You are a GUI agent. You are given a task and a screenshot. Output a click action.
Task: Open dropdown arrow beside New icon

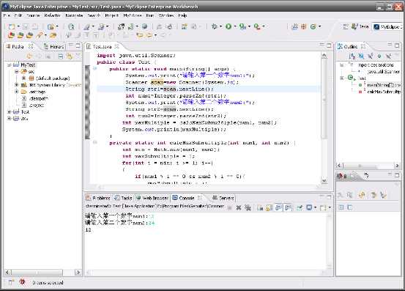pyautogui.click(x=18, y=26)
